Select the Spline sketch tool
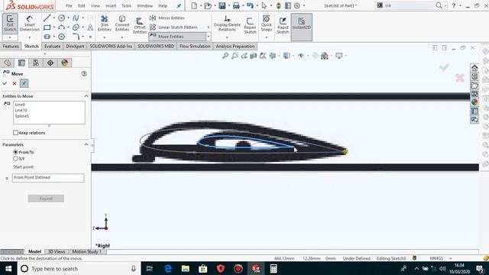Image resolution: width=489 pixels, height=275 pixels. (x=76, y=18)
